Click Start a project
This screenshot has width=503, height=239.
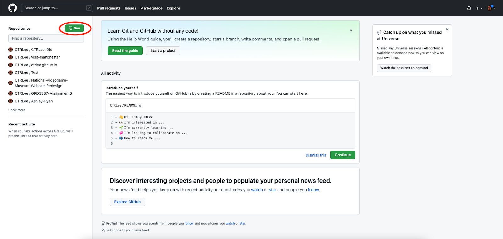tap(163, 51)
